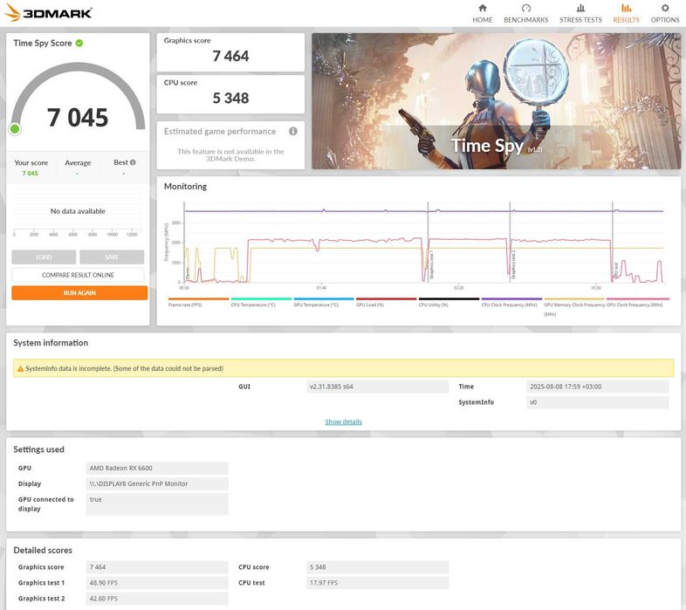Click the Graphics test 1 marker in the chart
This screenshot has width=686, height=610.
tap(431, 265)
